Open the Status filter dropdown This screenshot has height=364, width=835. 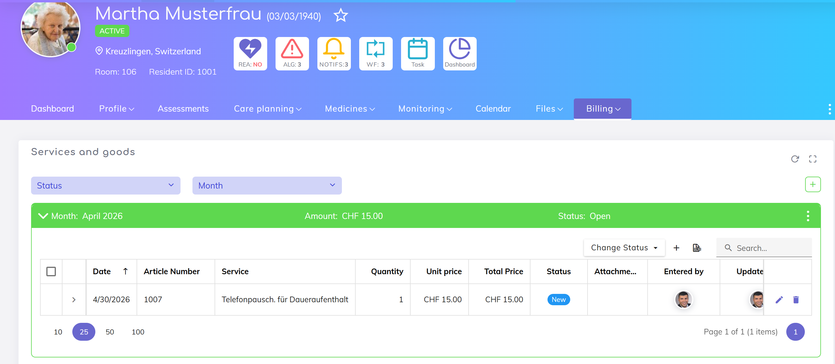(105, 185)
